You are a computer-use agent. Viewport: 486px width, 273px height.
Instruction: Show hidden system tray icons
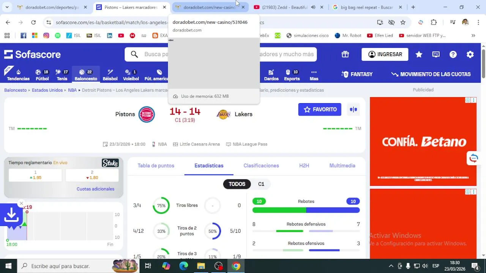coord(391,266)
